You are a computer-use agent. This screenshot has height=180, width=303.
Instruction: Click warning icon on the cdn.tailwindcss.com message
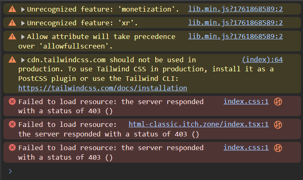[x=12, y=60]
